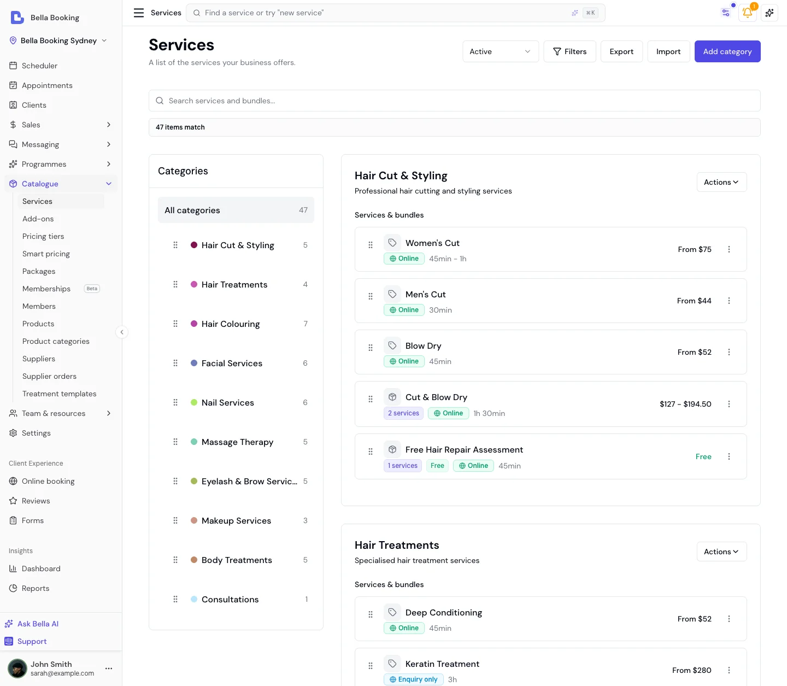
Task: Open the settings sliders icon in top bar
Action: click(726, 13)
